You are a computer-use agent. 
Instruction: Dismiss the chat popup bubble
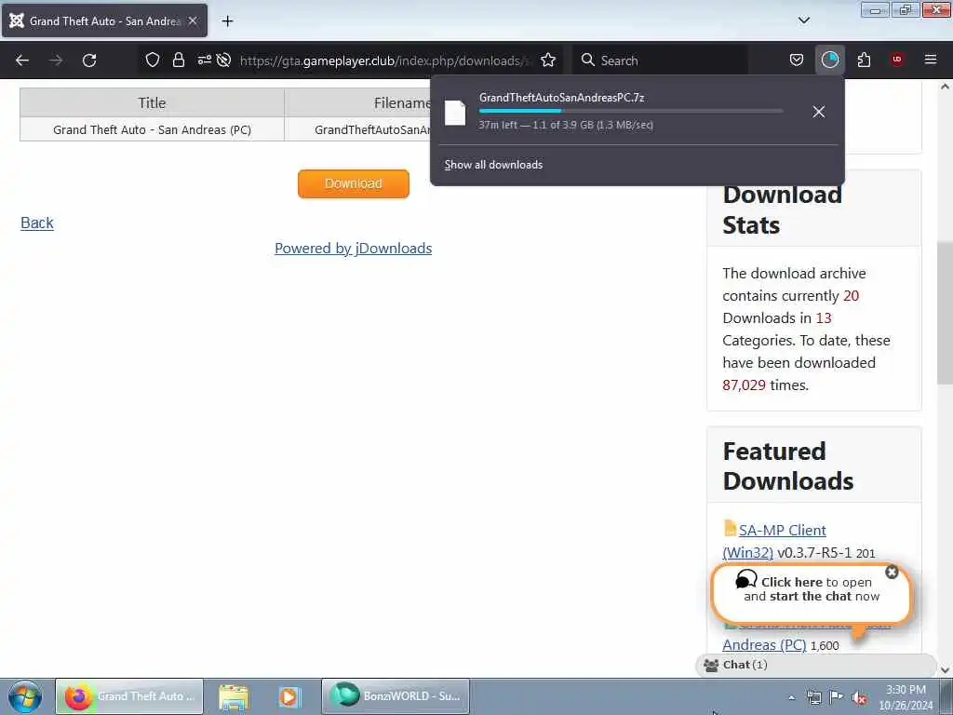point(892,573)
